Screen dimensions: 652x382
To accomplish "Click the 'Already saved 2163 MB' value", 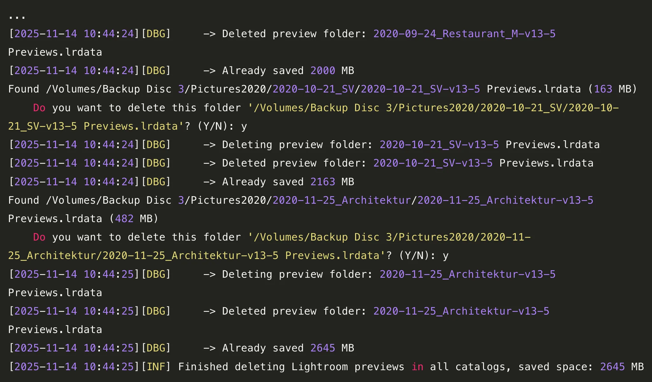I will point(322,182).
